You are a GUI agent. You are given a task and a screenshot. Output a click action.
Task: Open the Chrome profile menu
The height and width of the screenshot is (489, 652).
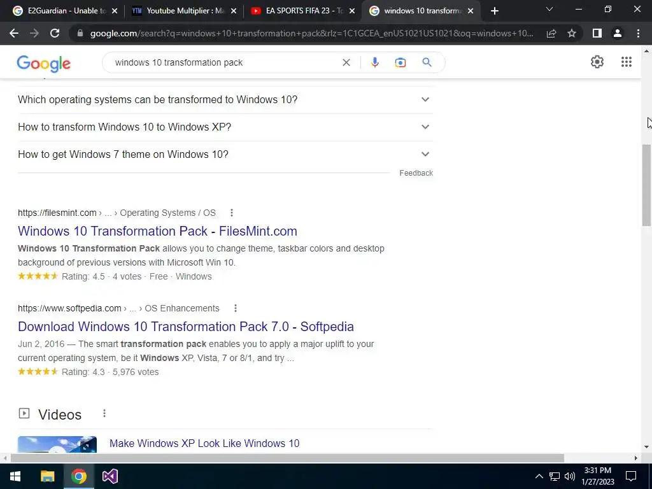618,33
